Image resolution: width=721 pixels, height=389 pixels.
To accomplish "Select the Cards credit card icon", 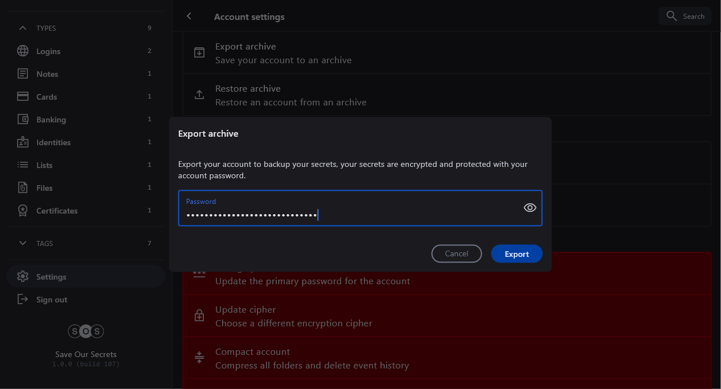I will click(x=23, y=97).
